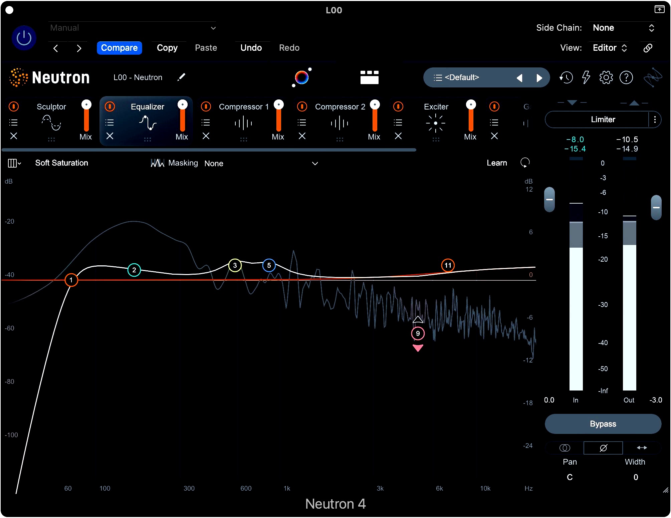Open Sculptor module preset list icon

point(14,122)
